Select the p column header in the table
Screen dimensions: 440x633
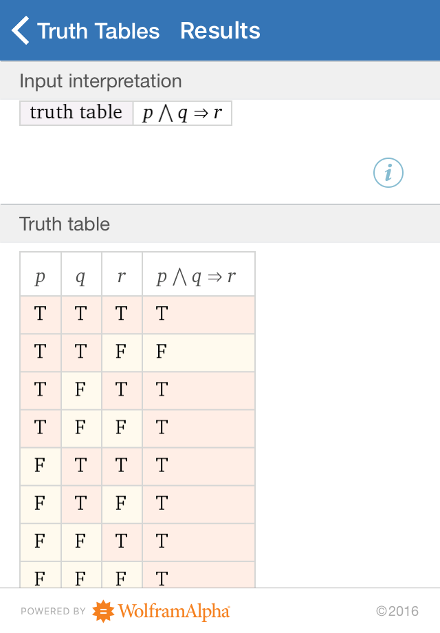(40, 273)
